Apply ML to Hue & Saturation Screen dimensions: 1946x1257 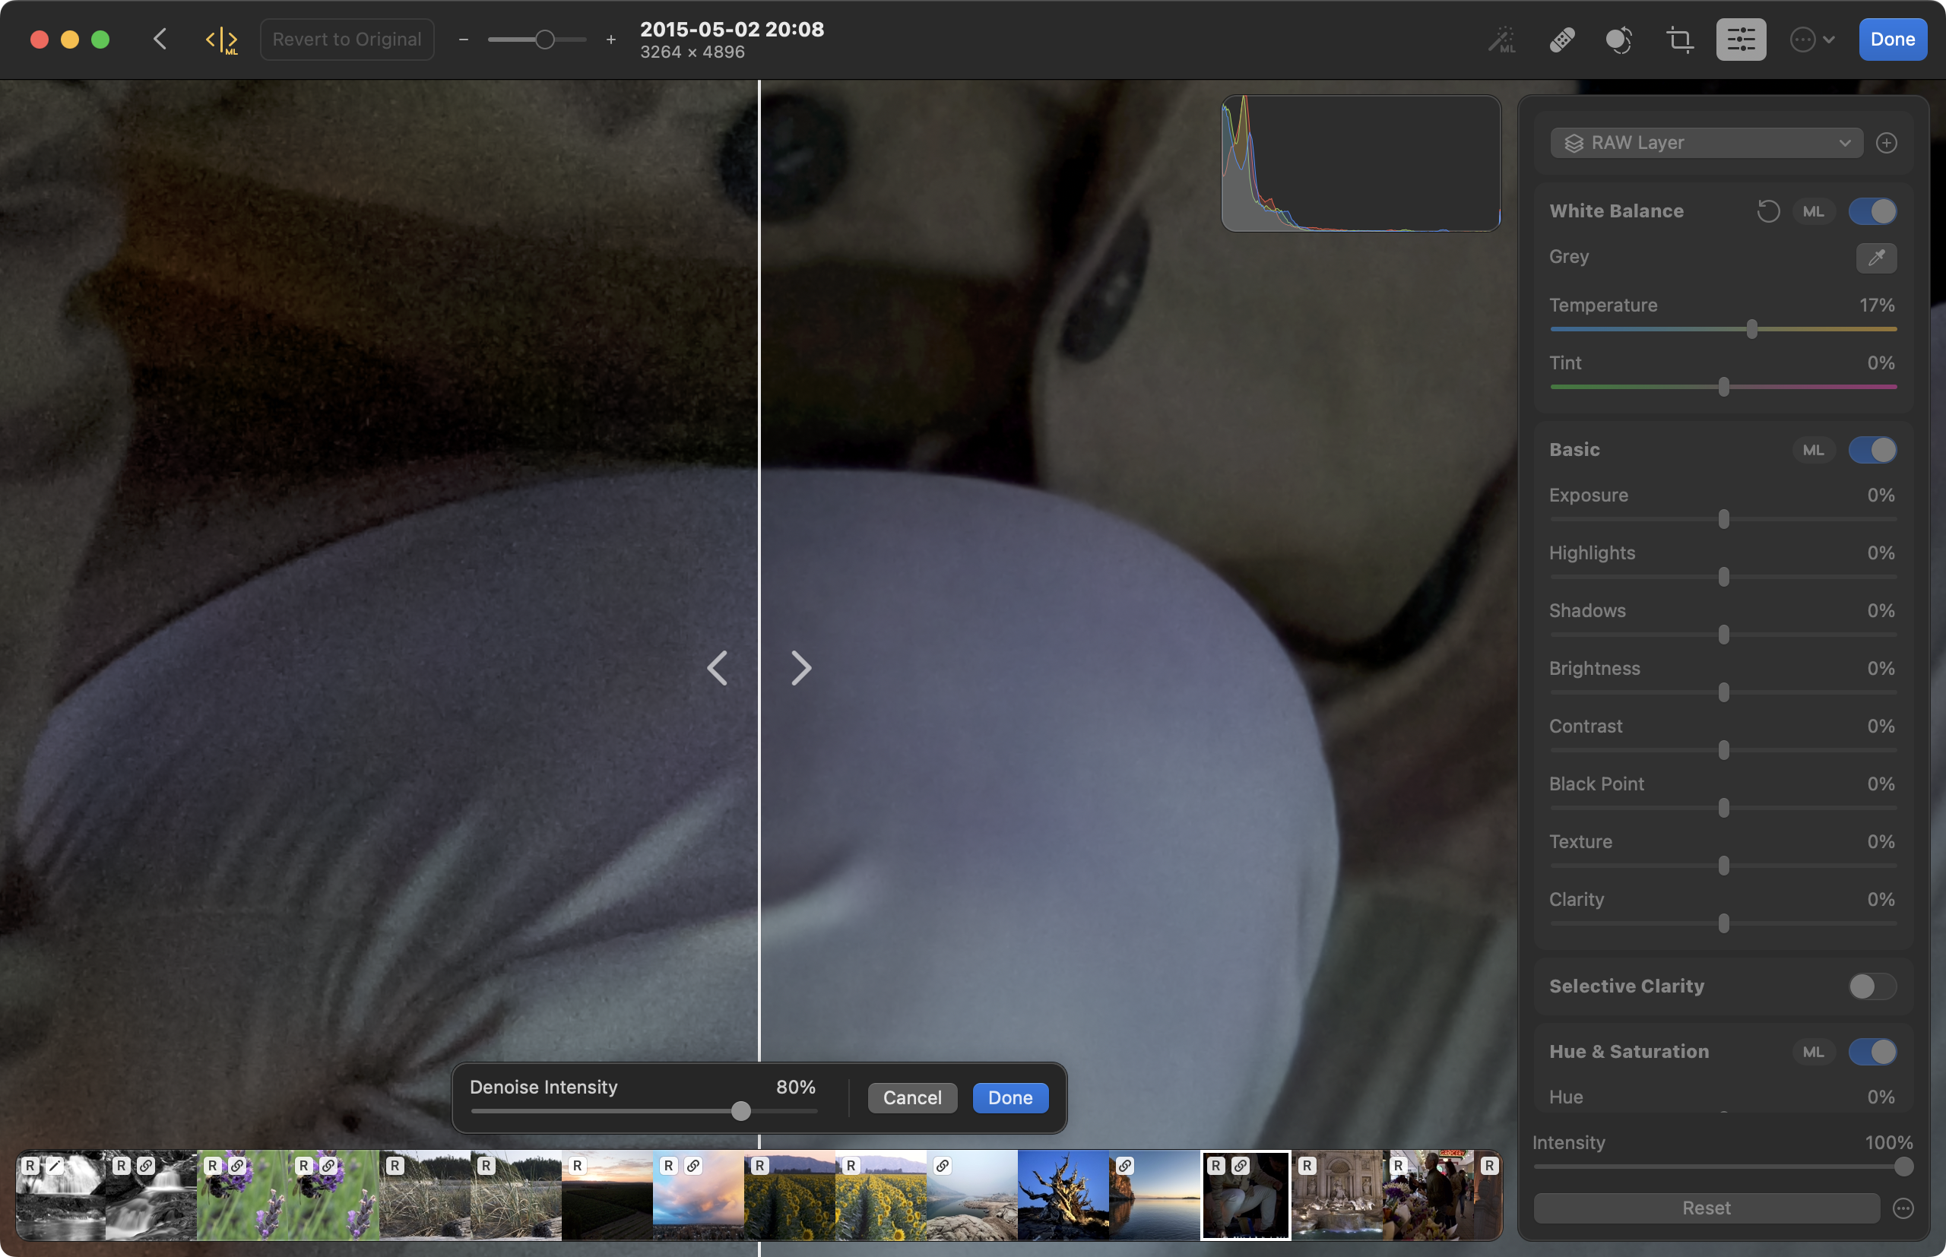click(x=1813, y=1051)
